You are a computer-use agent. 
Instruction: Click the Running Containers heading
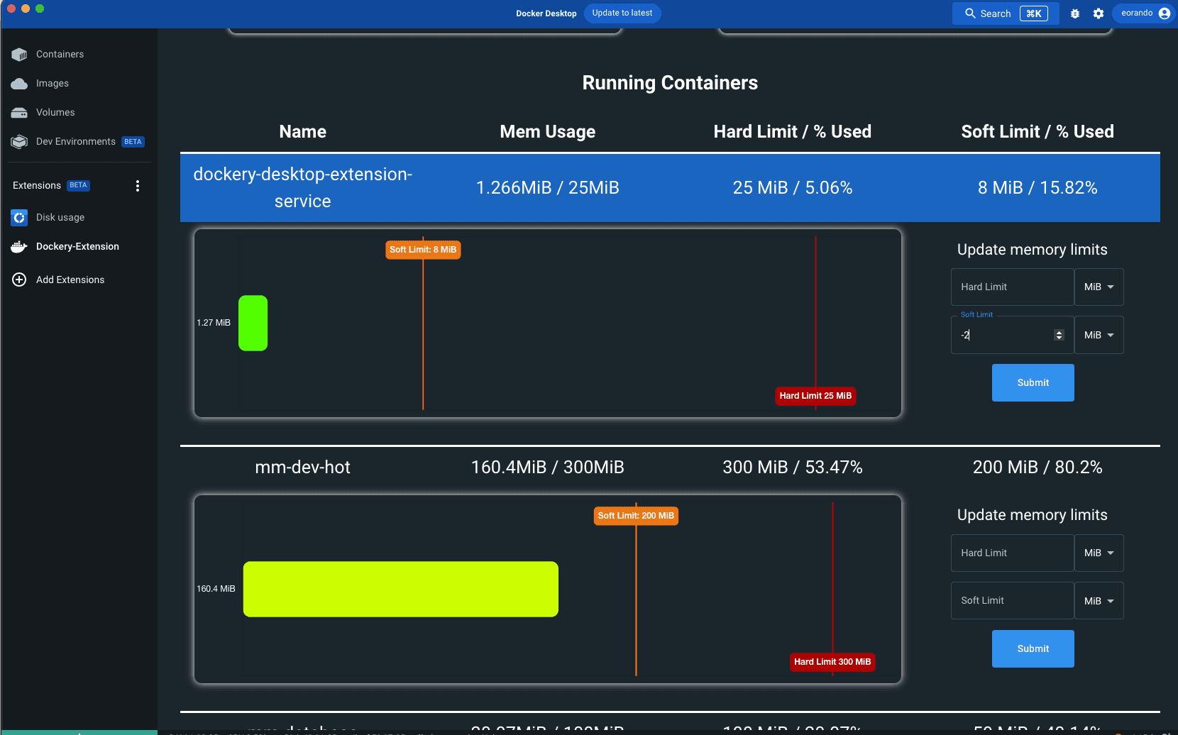(x=670, y=83)
